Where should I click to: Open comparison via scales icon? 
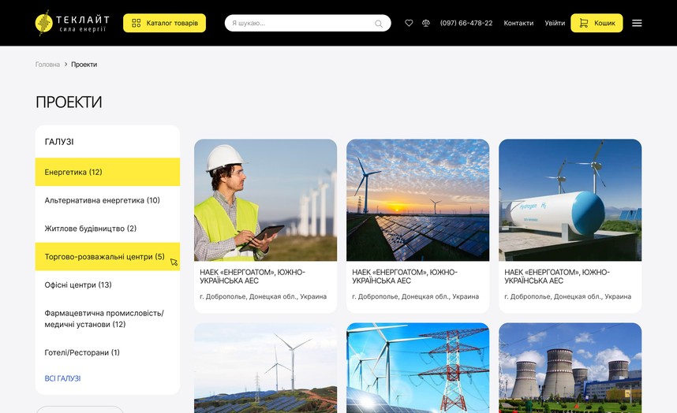[426, 23]
